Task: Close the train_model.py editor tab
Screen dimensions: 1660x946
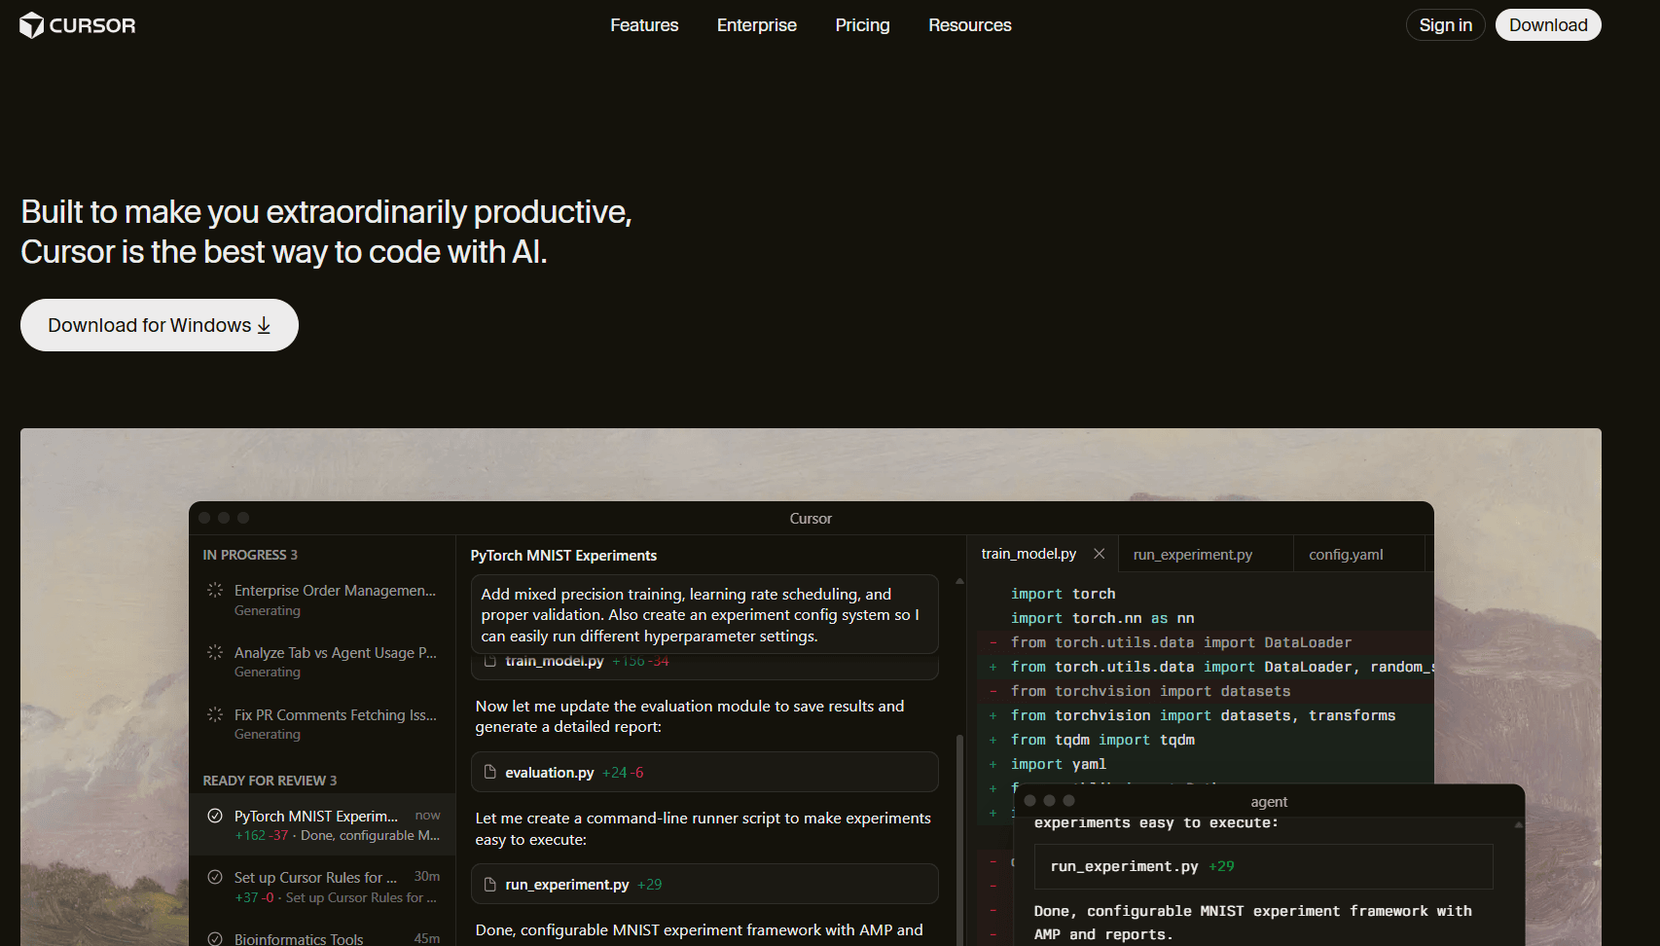Action: coord(1099,554)
